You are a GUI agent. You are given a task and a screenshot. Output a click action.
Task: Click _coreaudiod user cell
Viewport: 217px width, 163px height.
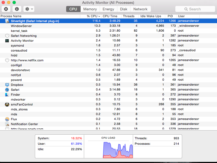coord(187,50)
